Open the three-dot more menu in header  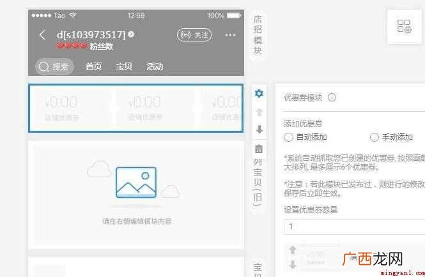click(x=230, y=35)
